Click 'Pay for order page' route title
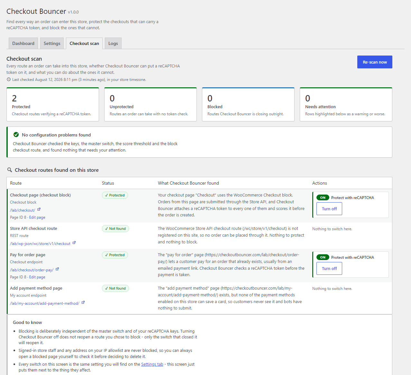This screenshot has width=411, height=375. point(28,255)
